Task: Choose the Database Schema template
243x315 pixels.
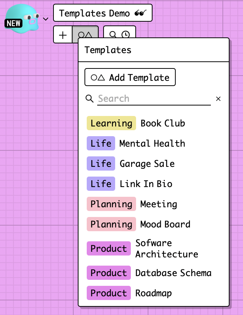Action: (173, 273)
